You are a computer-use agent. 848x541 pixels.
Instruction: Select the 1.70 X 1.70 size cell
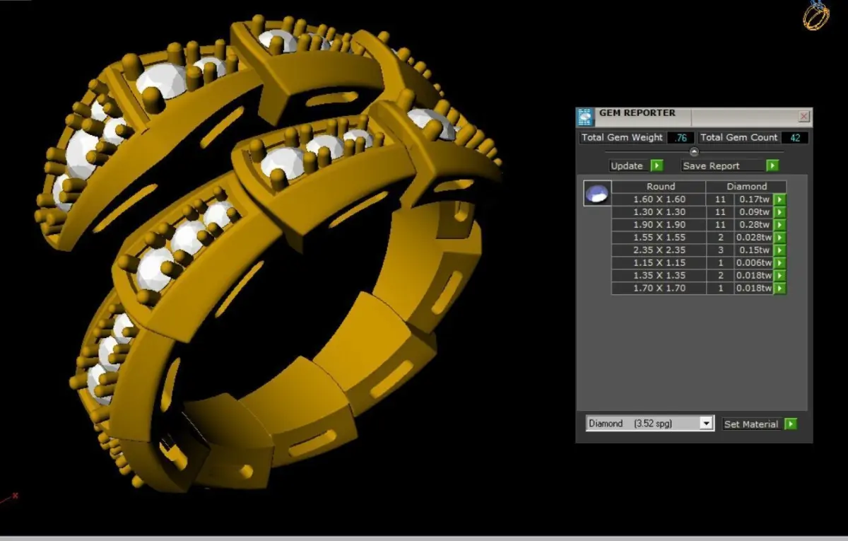[x=659, y=289]
